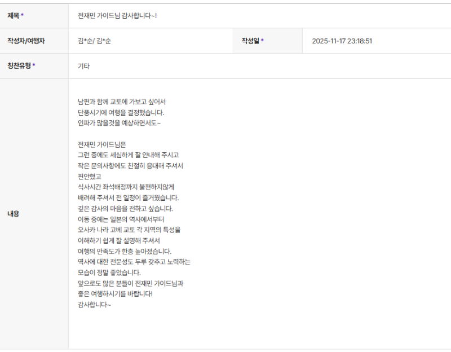Select the 기타 praise type value
Screen dimensions: 451x352
click(83, 66)
